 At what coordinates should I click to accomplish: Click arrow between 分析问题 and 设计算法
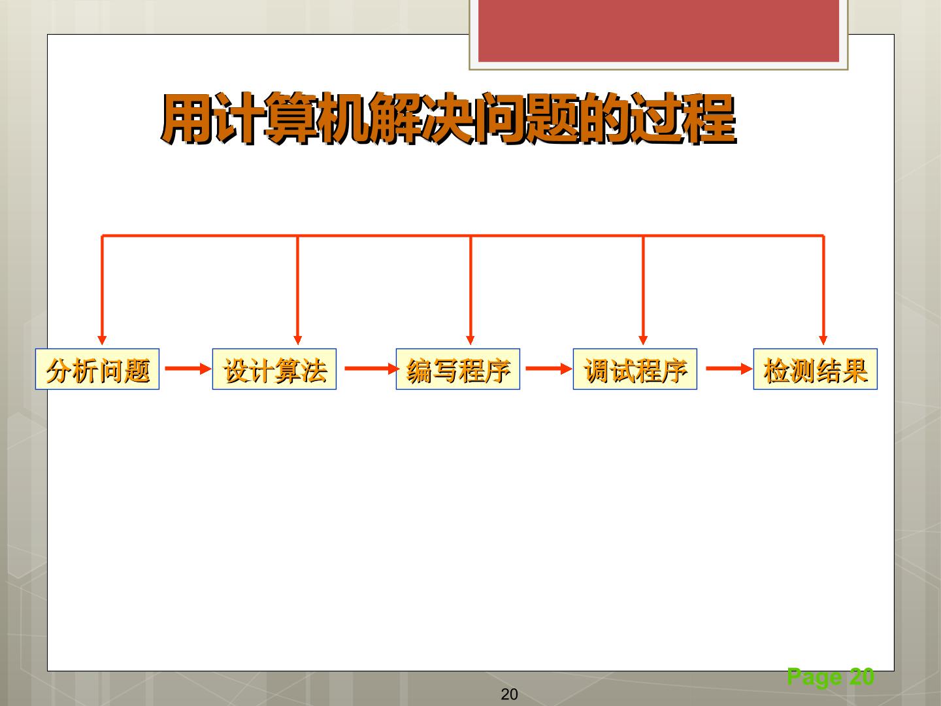click(188, 368)
